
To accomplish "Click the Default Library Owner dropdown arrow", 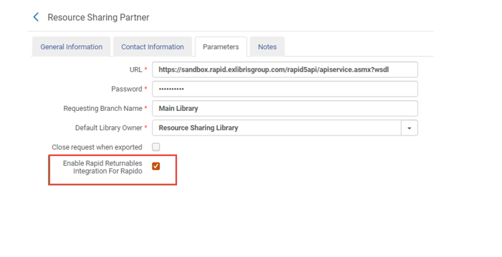I will (x=409, y=128).
